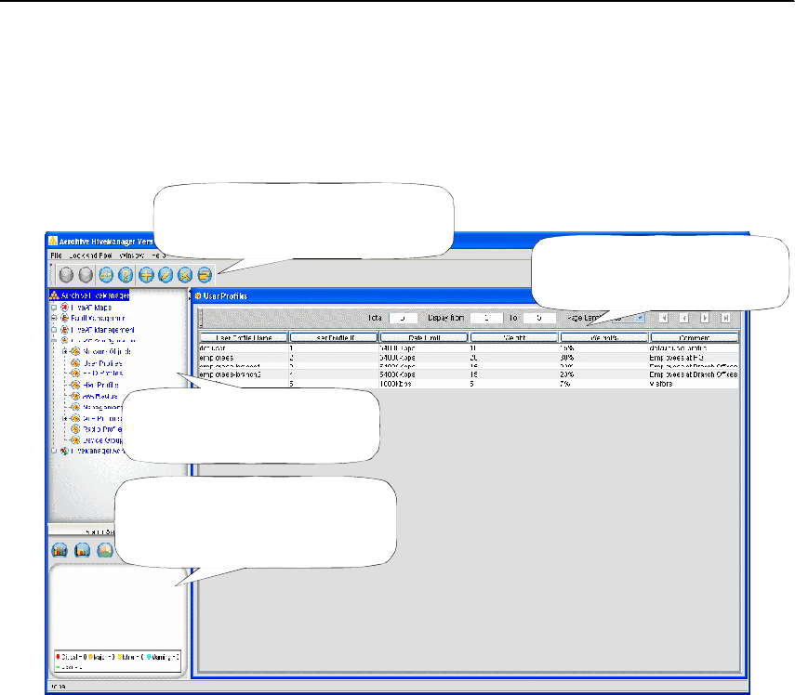Image resolution: width=795 pixels, height=695 pixels.
Task: Open the Page Length dropdown
Action: coord(641,318)
